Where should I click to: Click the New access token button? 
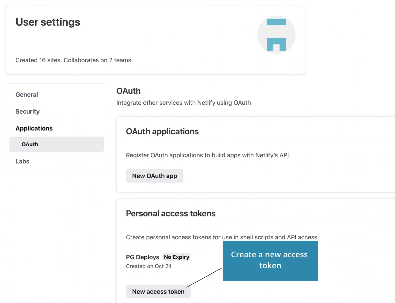(158, 292)
